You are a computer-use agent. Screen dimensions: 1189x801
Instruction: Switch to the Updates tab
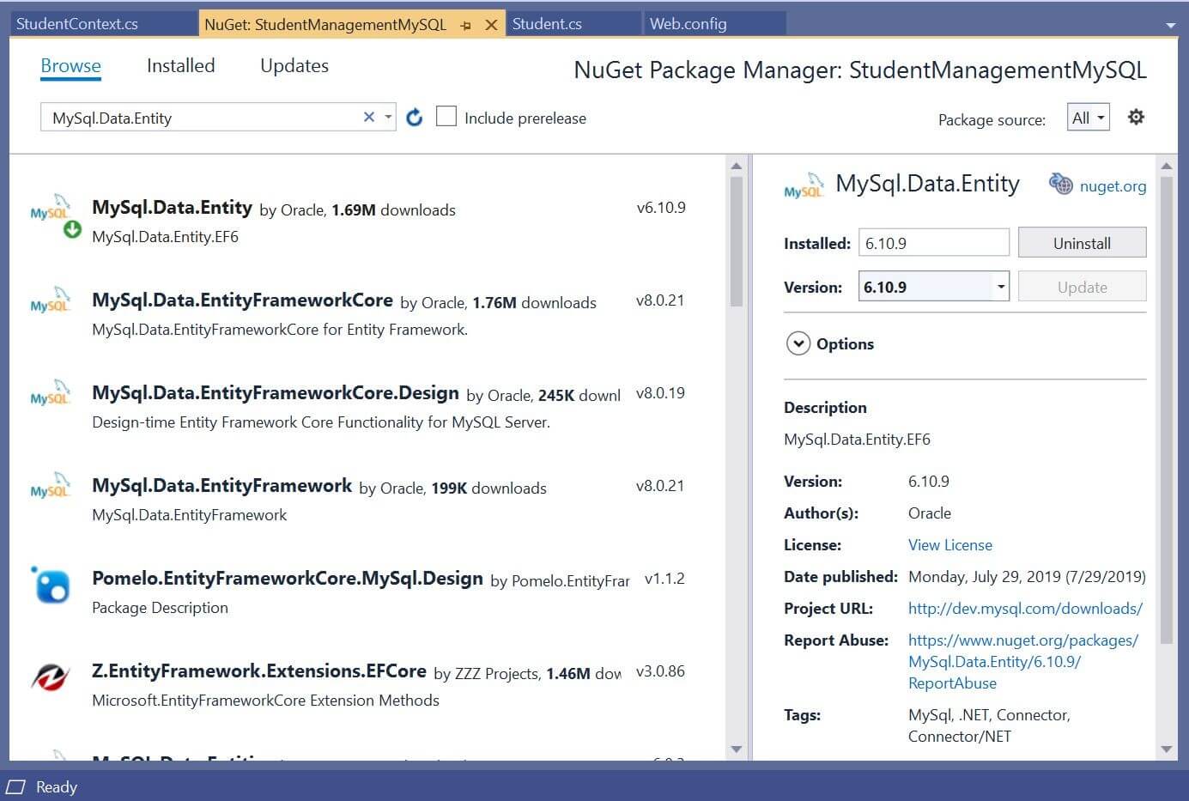click(x=294, y=66)
